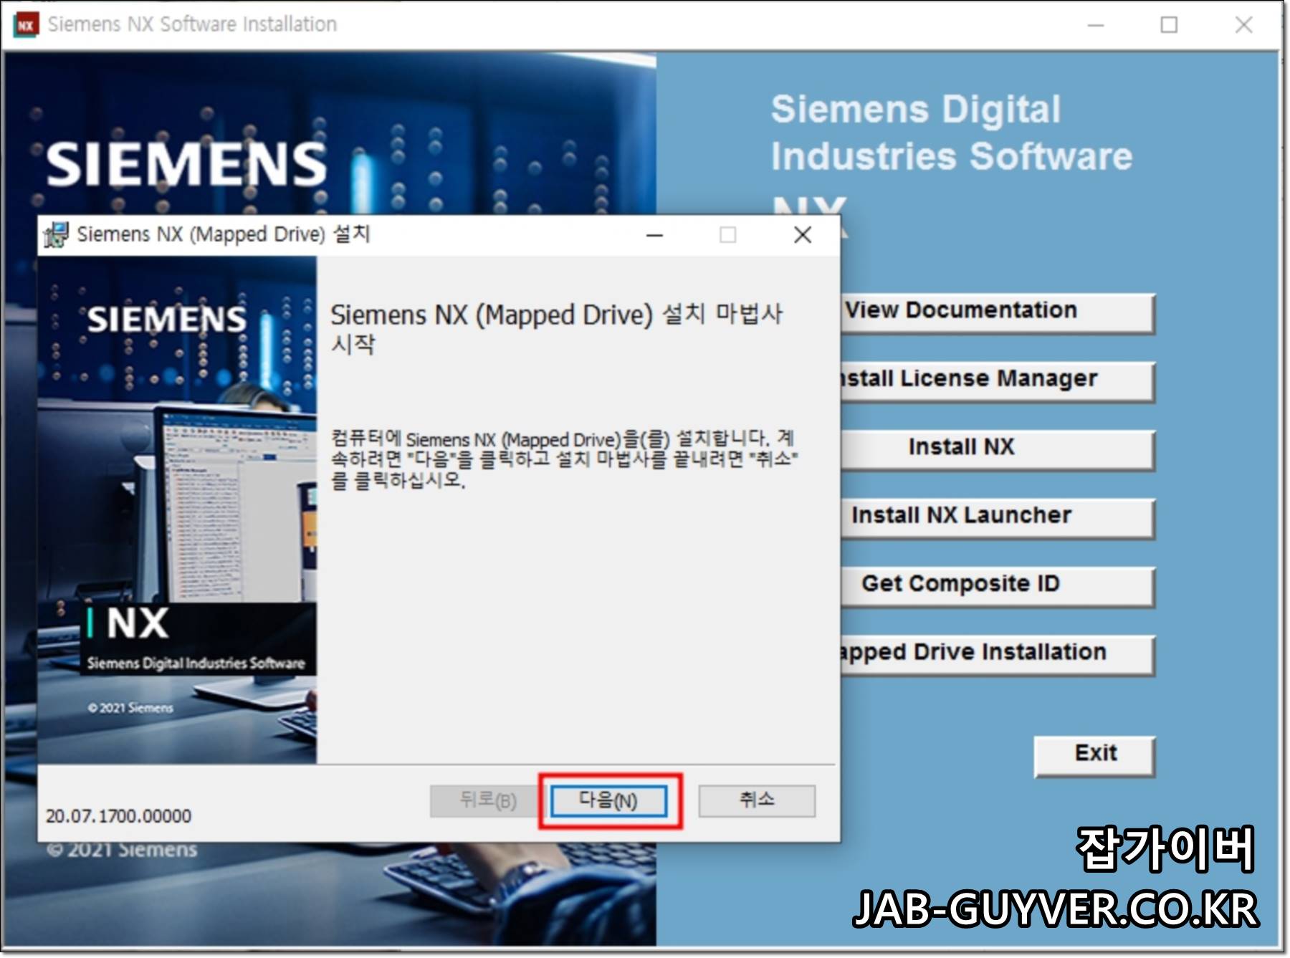Click the greyed maximize button of setup dialog
Viewport: 1290px width, 958px height.
728,234
